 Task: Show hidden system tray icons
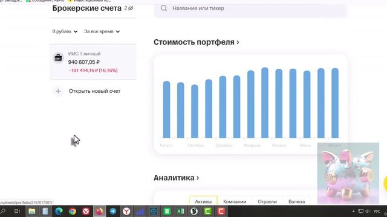click(353, 211)
